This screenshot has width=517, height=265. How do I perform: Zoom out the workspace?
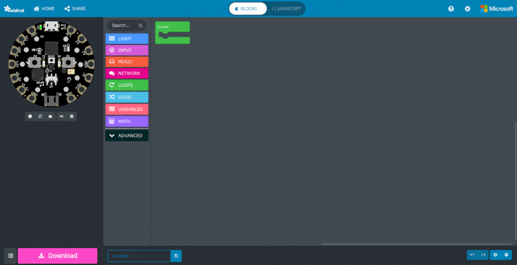click(x=506, y=255)
